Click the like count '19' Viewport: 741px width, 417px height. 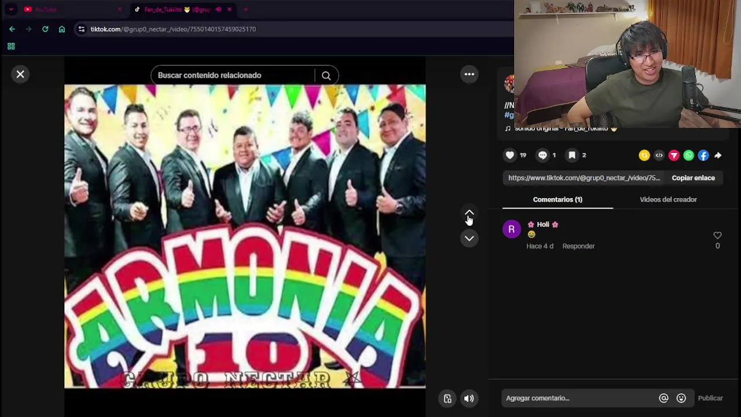(x=523, y=155)
